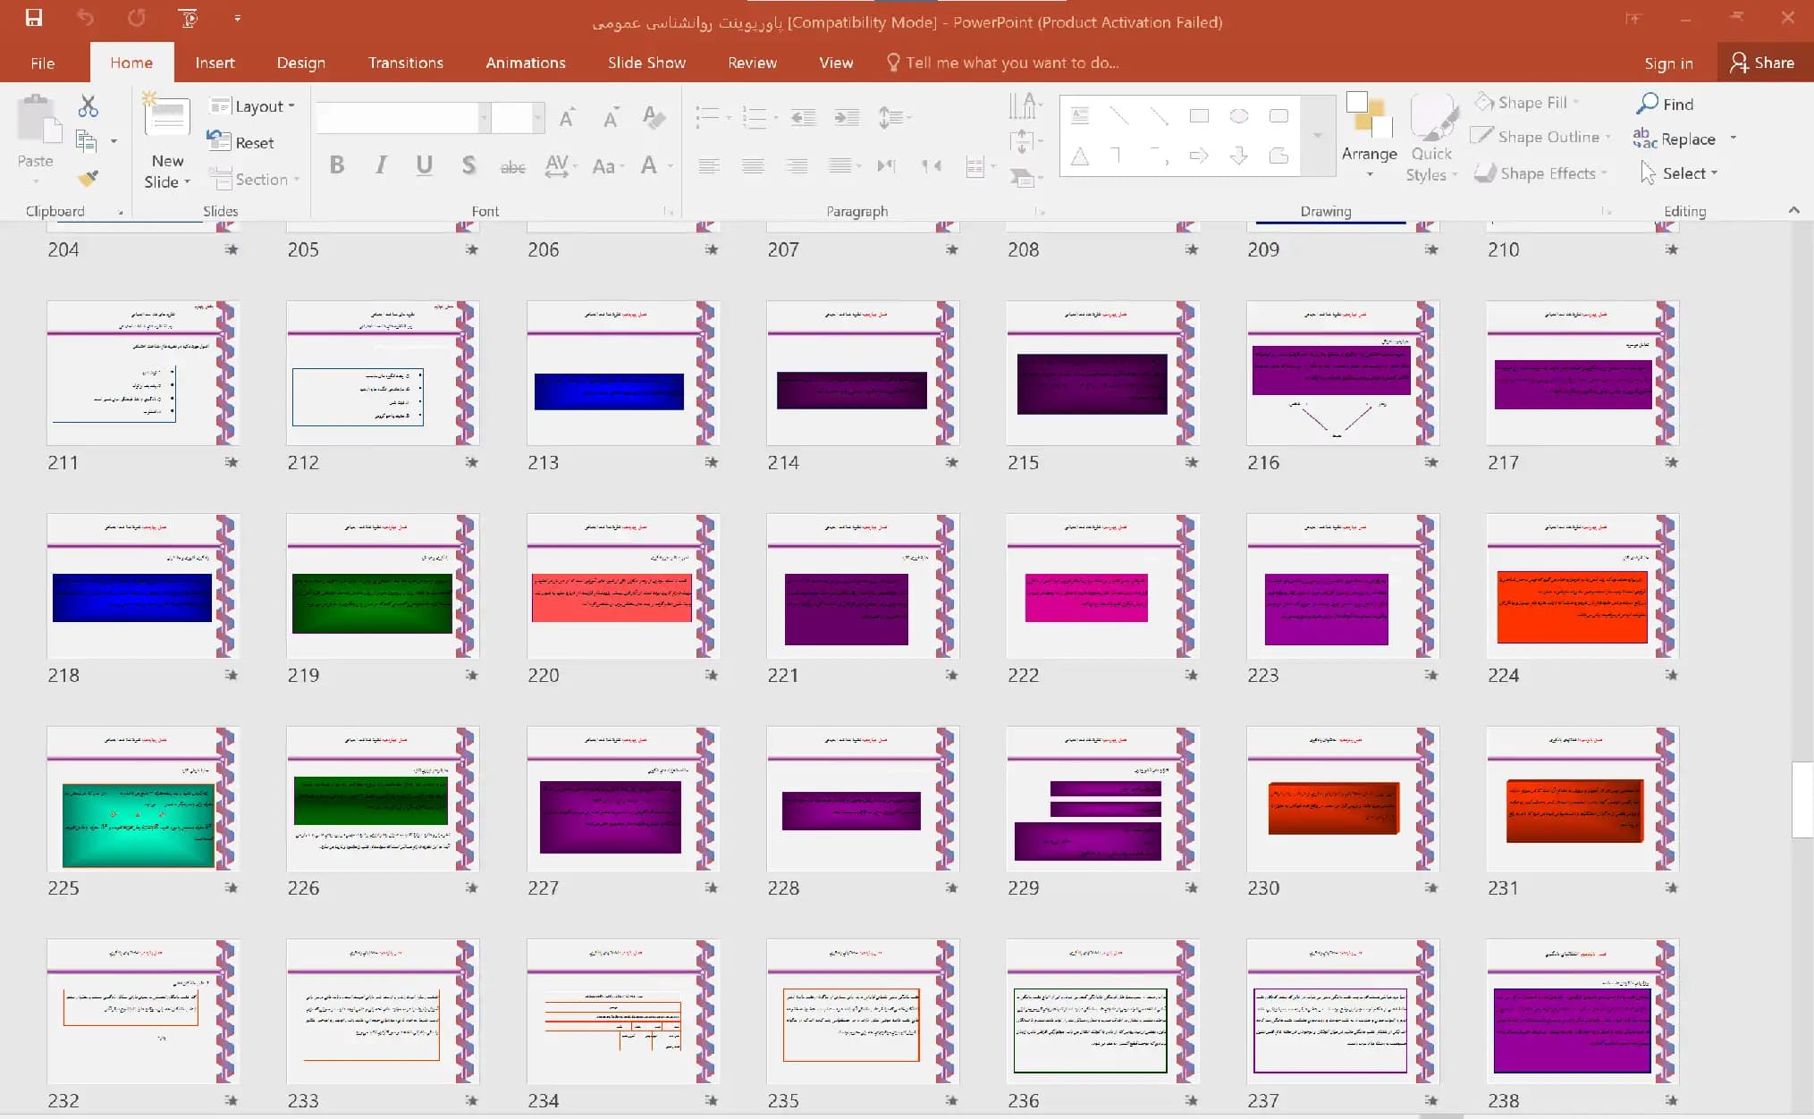Toggle Italic formatting
Viewport: 1814px width, 1119px height.
[x=381, y=165]
